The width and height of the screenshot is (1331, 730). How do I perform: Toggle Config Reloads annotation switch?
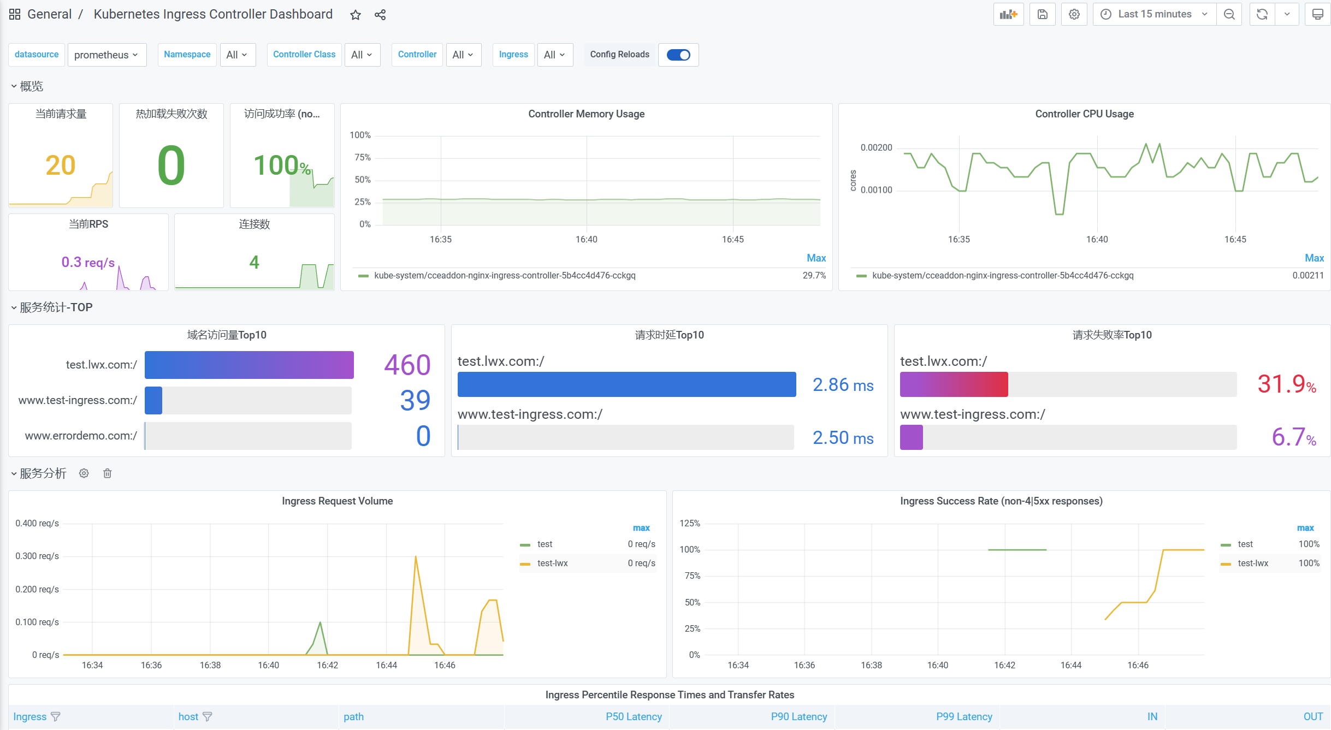point(678,55)
